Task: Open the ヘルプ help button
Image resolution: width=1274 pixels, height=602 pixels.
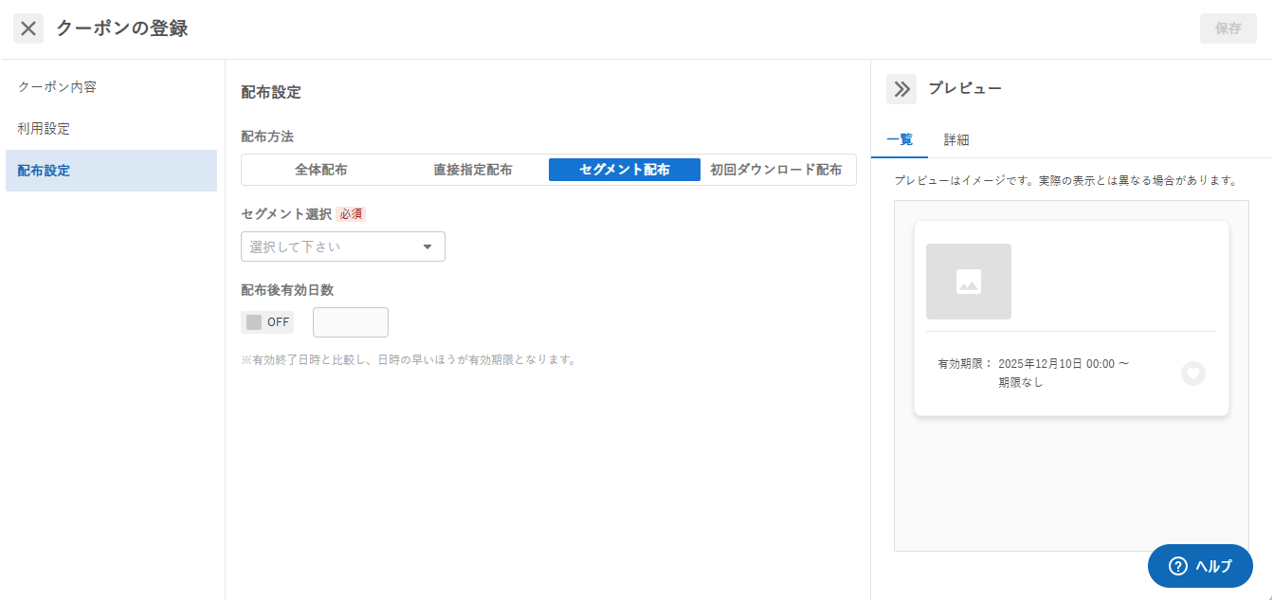Action: pyautogui.click(x=1200, y=566)
